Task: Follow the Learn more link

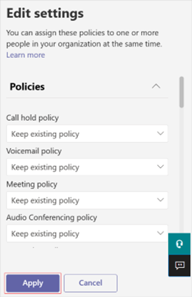Action: tap(26, 55)
